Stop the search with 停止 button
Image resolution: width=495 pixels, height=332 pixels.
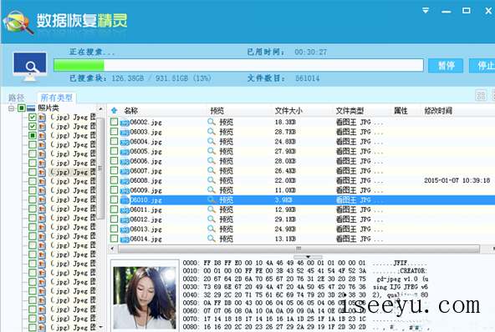482,66
